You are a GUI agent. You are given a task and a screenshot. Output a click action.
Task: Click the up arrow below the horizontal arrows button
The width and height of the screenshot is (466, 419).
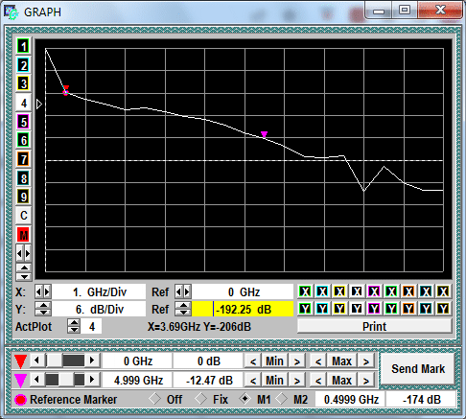[23, 268]
